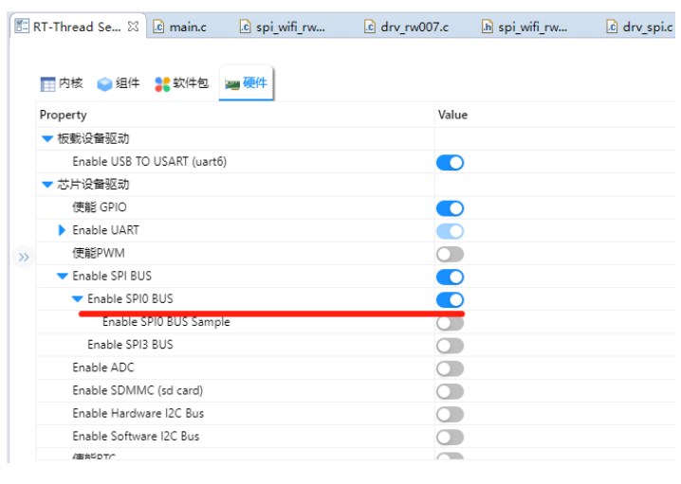Expand the side panel with double-chevron

(24, 258)
